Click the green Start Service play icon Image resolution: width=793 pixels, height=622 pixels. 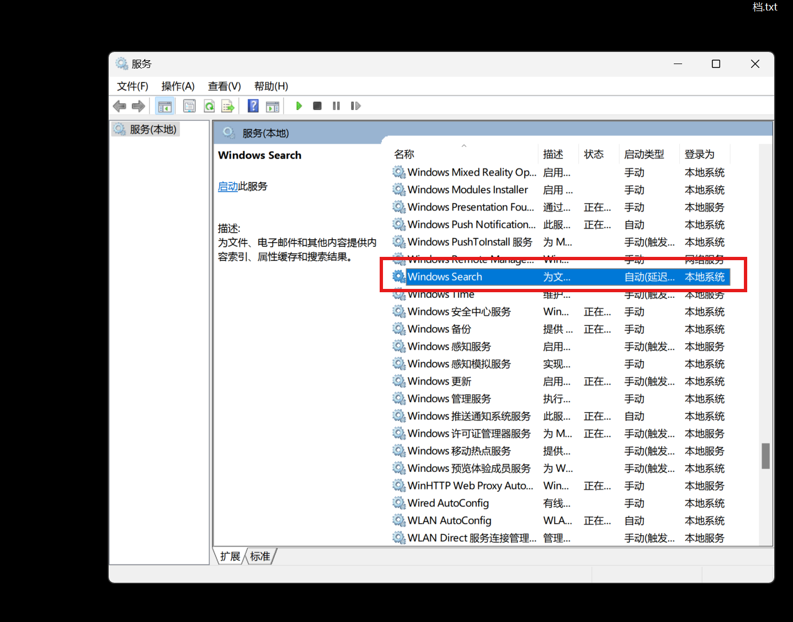tap(299, 106)
